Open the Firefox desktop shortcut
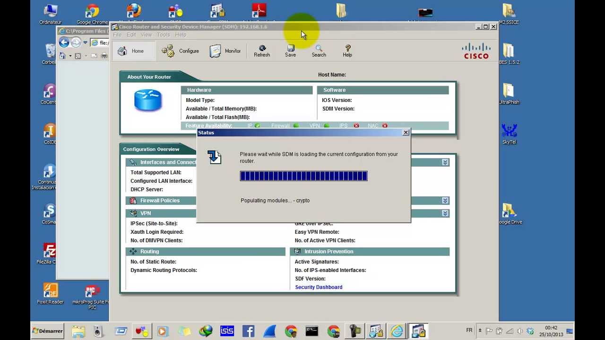The height and width of the screenshot is (340, 605). 134,13
